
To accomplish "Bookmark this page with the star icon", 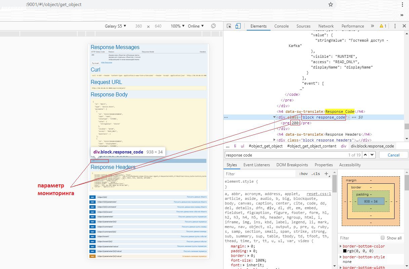I will (330, 5).
